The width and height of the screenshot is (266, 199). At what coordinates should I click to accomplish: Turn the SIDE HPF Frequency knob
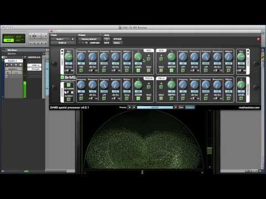183,57
